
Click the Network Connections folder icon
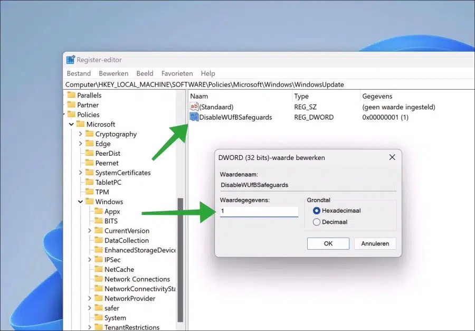pos(99,279)
